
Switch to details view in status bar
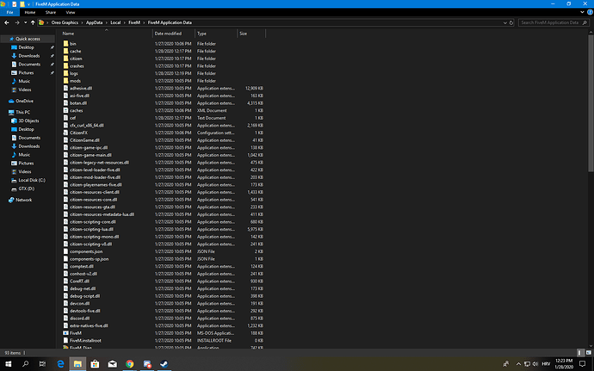point(579,353)
